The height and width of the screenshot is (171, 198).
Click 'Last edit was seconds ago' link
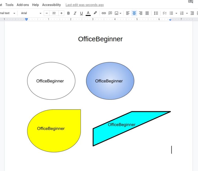point(85,5)
